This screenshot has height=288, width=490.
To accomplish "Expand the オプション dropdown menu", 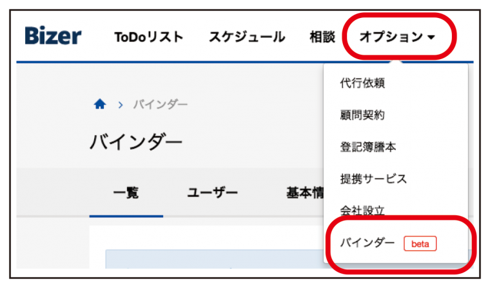I will point(397,37).
